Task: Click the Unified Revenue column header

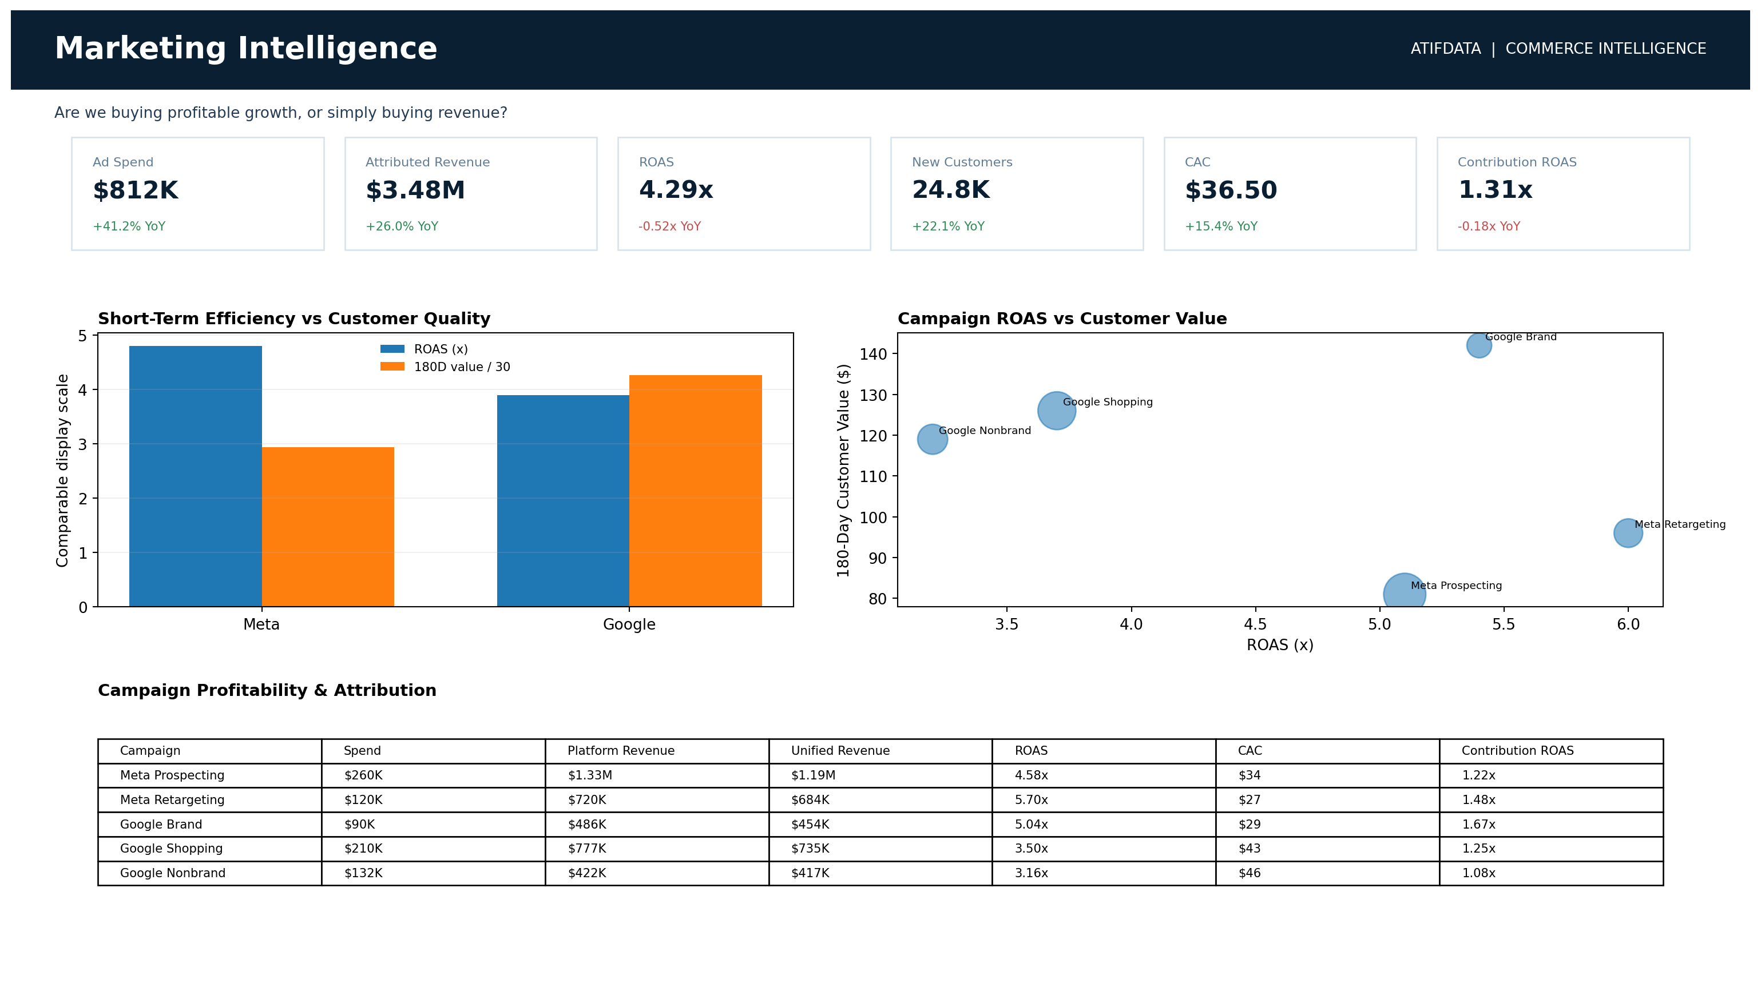Action: click(881, 751)
